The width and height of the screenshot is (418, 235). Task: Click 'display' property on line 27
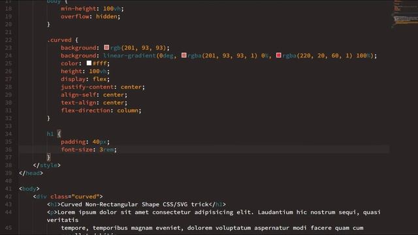pos(73,79)
